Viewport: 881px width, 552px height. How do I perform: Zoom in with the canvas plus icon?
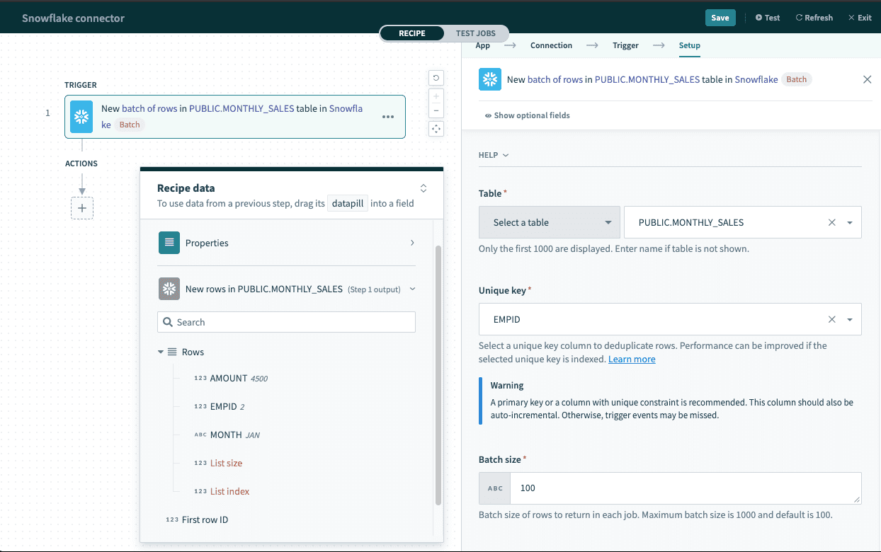coord(436,96)
